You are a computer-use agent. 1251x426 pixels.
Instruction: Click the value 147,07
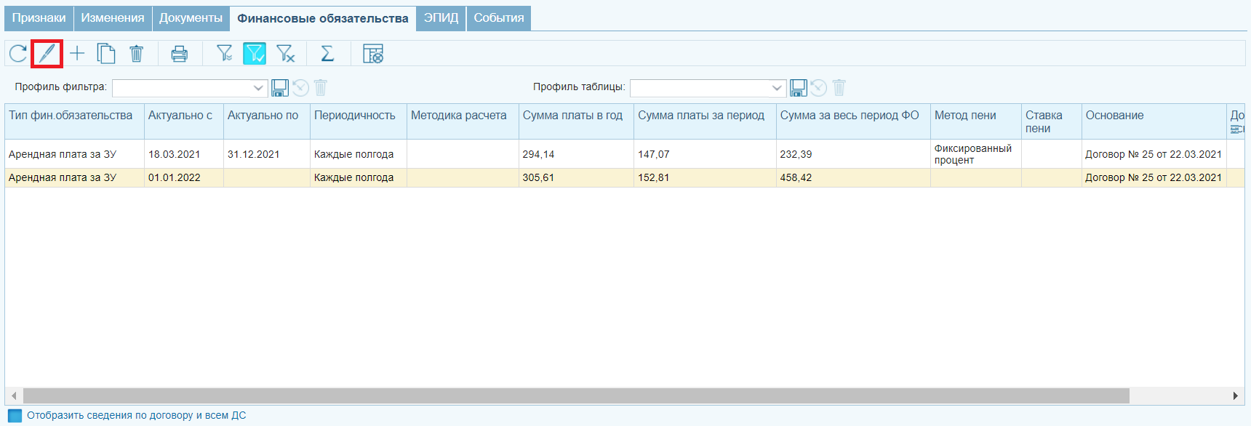pyautogui.click(x=653, y=154)
